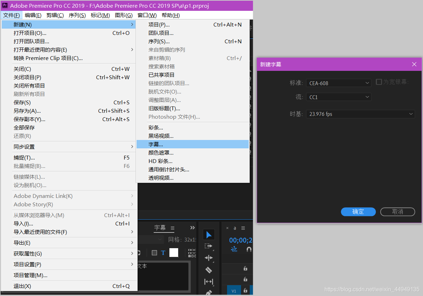Select the Selection arrow tool

tap(209, 235)
